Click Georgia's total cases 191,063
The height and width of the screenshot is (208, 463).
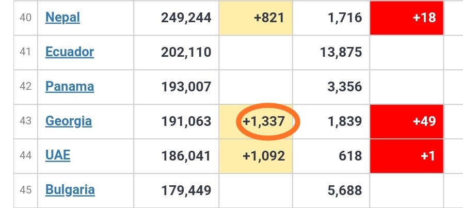pos(186,121)
